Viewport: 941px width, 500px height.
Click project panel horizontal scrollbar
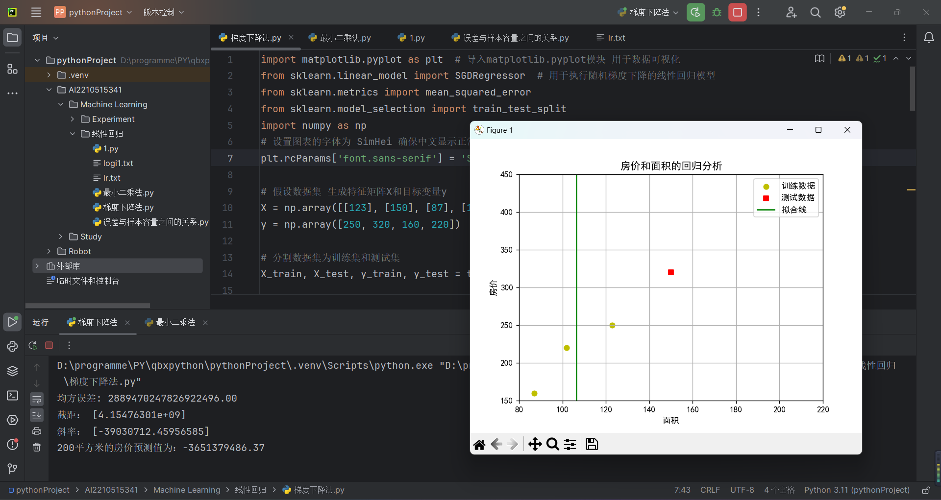coord(88,305)
